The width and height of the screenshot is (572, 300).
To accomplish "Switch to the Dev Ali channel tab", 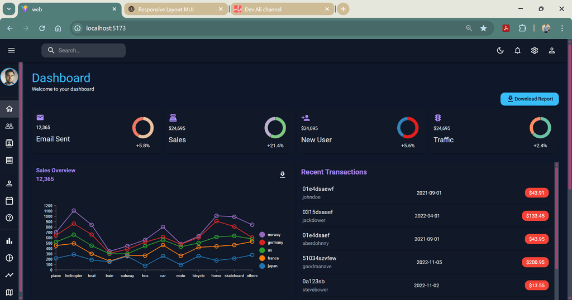I will [x=279, y=9].
